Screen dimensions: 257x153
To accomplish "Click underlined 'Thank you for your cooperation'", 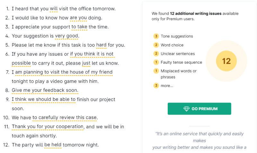I will click(48, 127).
